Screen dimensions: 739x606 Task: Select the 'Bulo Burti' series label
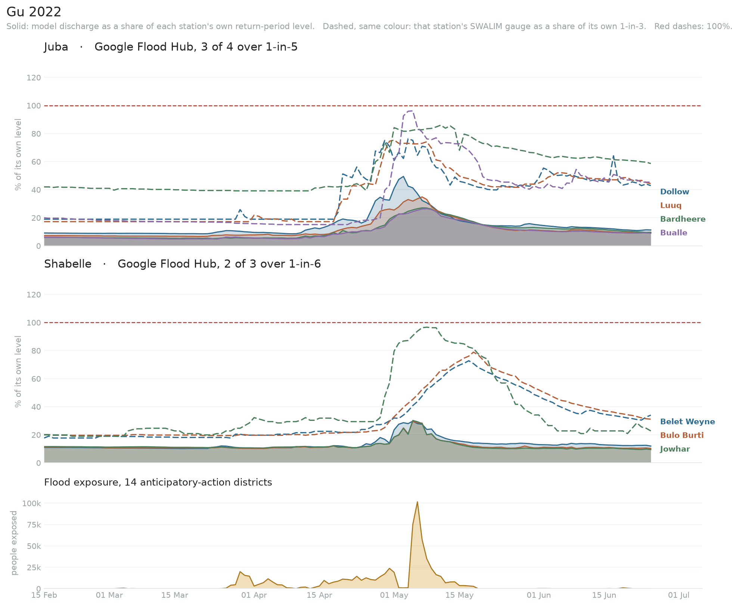pos(681,435)
